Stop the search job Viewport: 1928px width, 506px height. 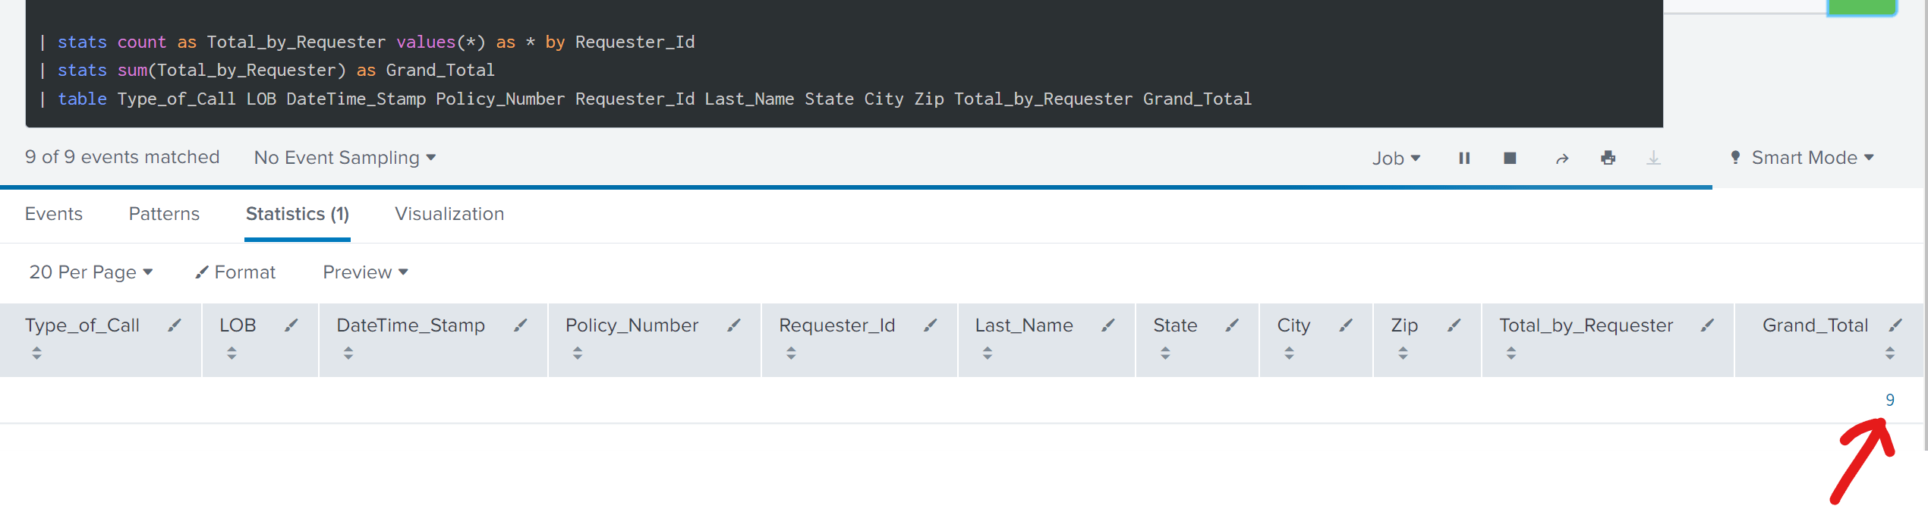[x=1510, y=158]
